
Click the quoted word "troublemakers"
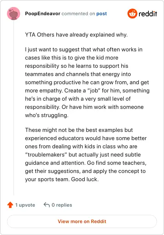coord(46,154)
